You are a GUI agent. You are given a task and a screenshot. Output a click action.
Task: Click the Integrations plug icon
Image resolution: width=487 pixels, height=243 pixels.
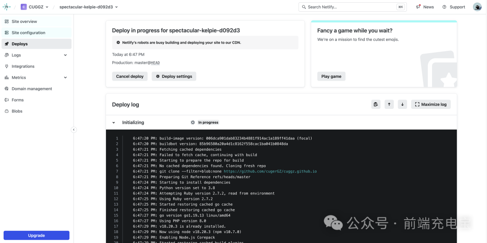pyautogui.click(x=6, y=66)
